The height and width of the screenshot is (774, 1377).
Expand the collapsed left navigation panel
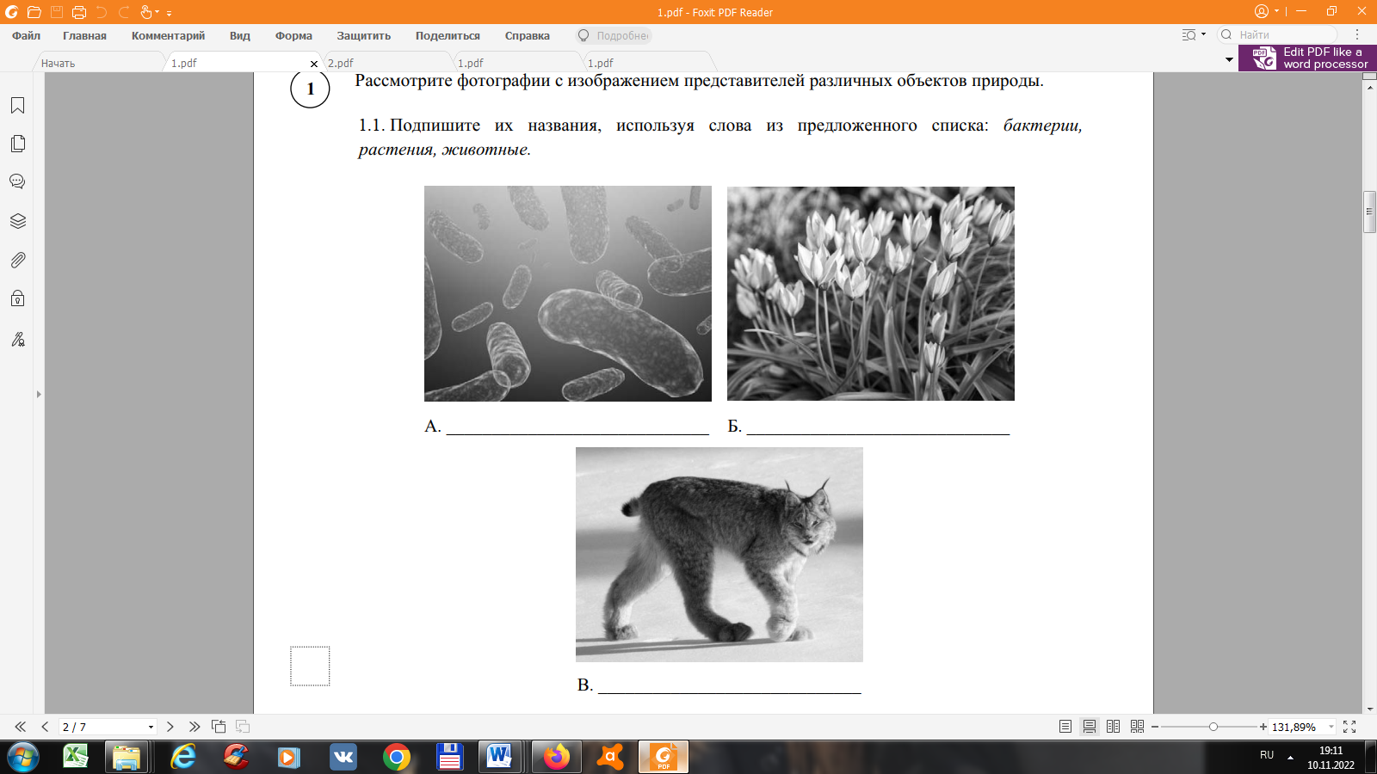(39, 394)
